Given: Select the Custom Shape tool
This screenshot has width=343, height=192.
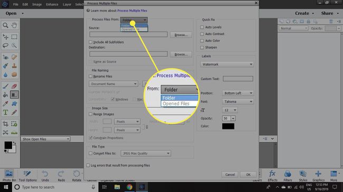Looking at the screenshot, I should tap(14, 104).
